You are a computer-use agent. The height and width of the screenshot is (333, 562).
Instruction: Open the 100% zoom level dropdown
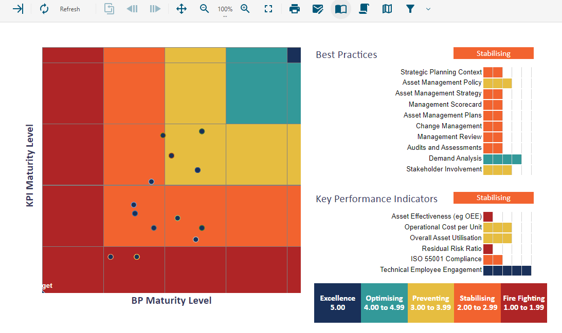[225, 10]
